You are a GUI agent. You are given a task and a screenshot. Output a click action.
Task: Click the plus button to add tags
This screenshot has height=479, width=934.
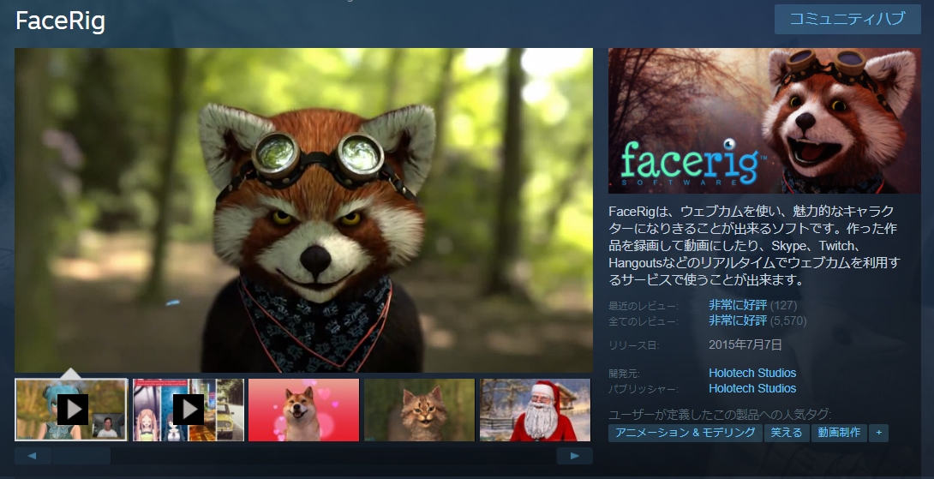click(878, 433)
